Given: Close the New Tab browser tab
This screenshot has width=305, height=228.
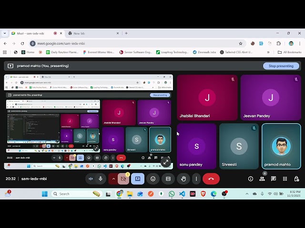Looking at the screenshot, I should (118, 33).
